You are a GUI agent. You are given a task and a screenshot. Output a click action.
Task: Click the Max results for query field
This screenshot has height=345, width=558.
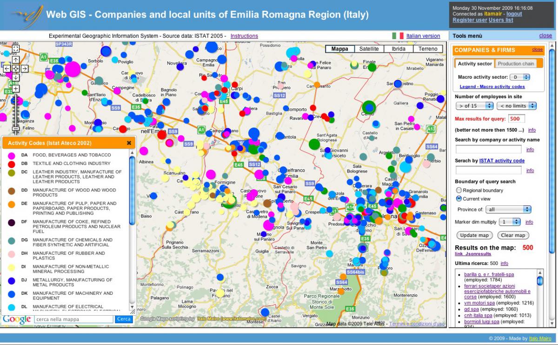tap(517, 119)
